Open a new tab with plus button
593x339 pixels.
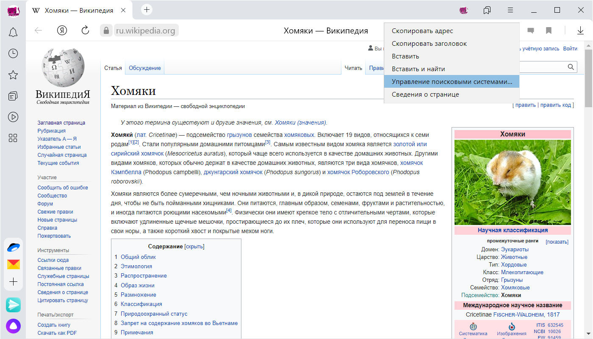[147, 10]
